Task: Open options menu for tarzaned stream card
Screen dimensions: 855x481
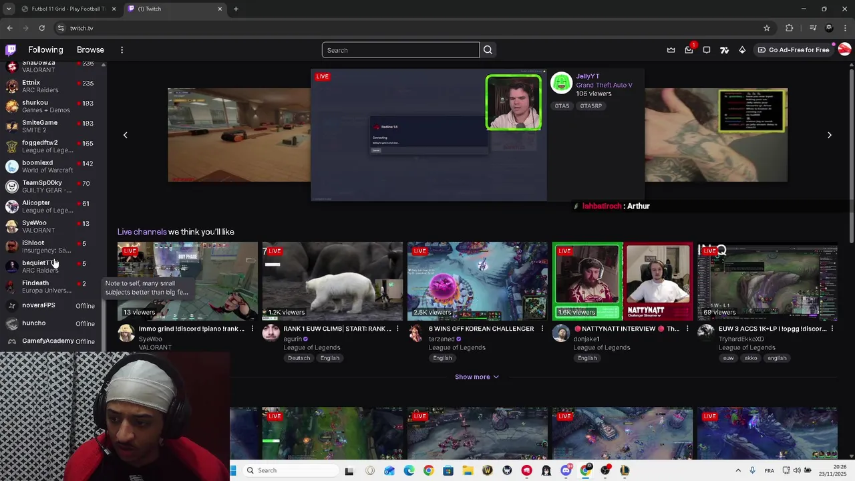Action: coord(542,329)
